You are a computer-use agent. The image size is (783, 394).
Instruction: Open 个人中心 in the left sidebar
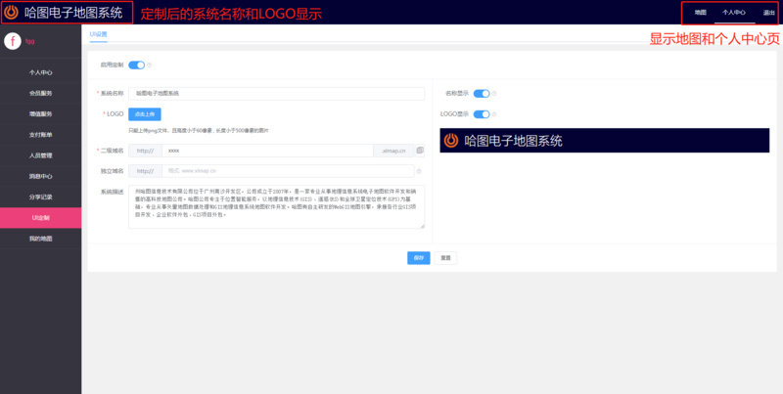(x=40, y=72)
